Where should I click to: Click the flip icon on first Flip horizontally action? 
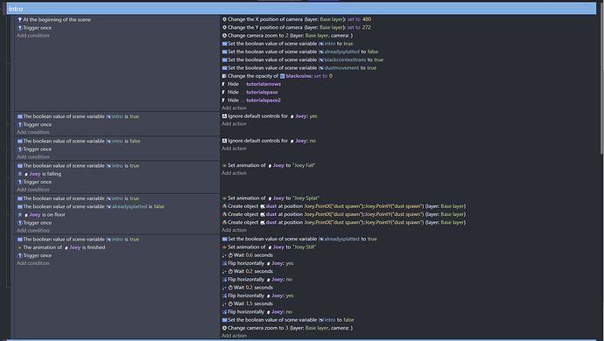(224, 263)
